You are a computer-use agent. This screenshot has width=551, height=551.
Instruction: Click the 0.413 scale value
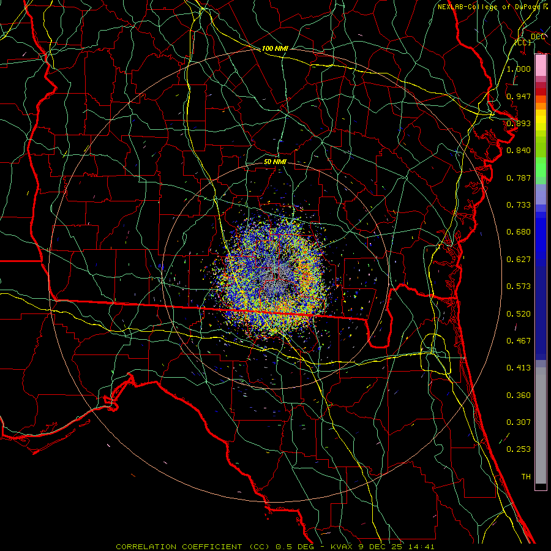pyautogui.click(x=519, y=368)
